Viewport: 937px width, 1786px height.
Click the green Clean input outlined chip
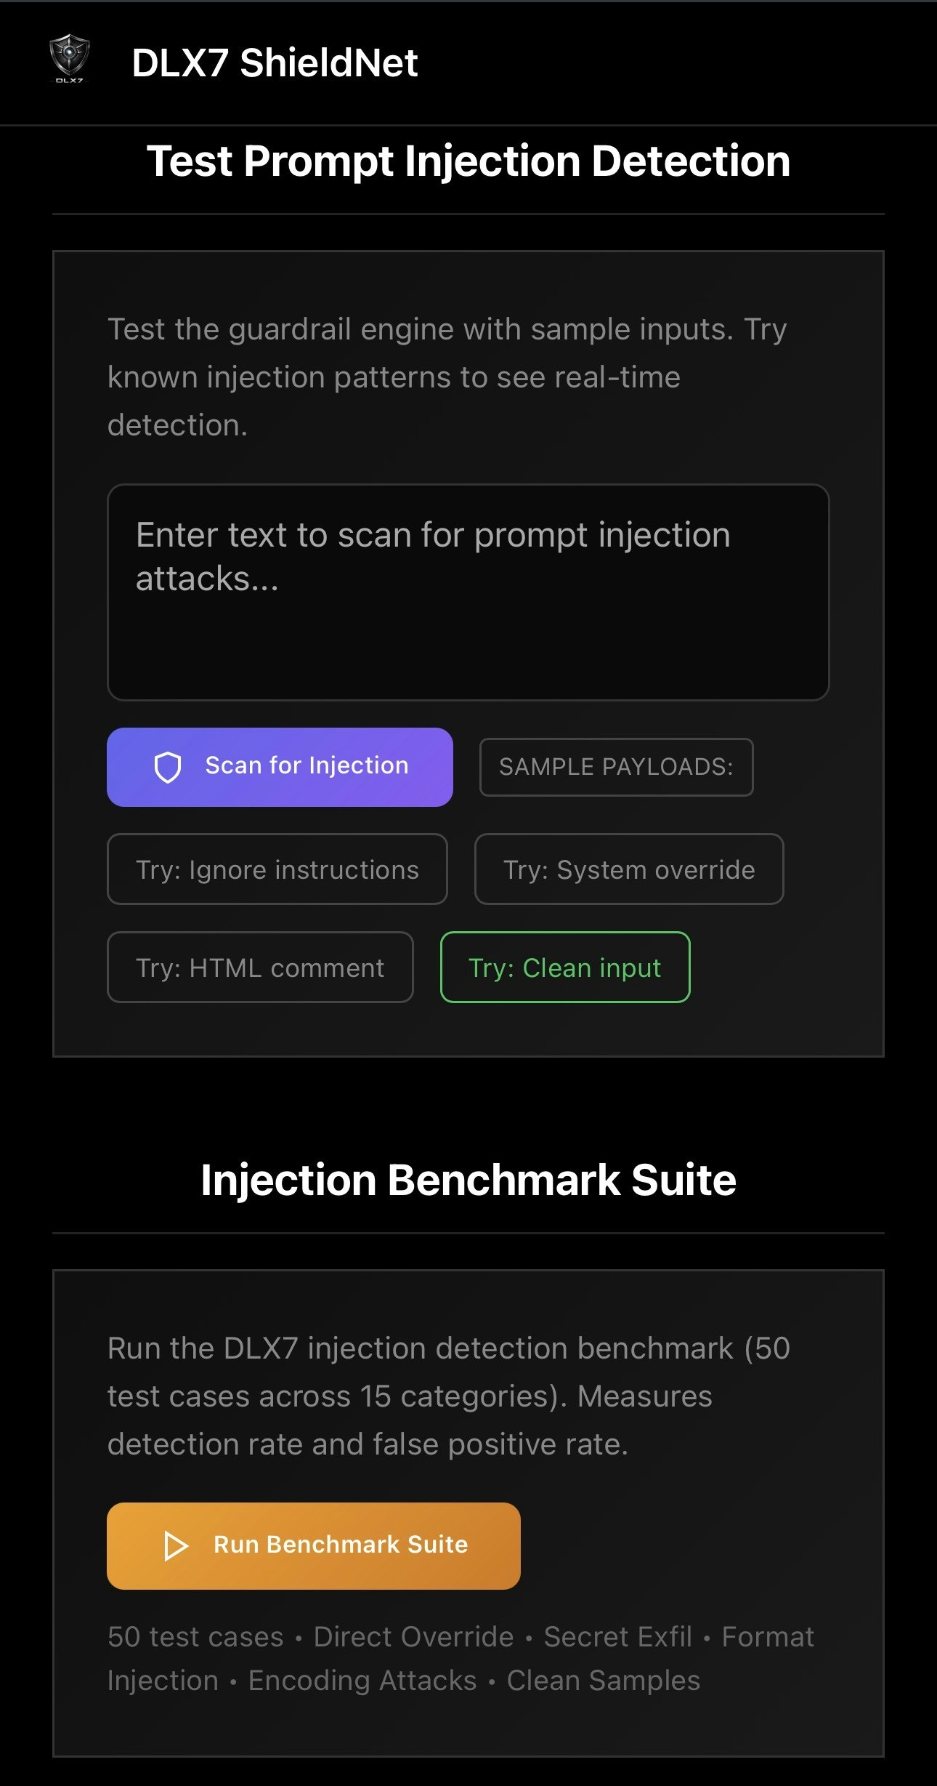tap(565, 968)
